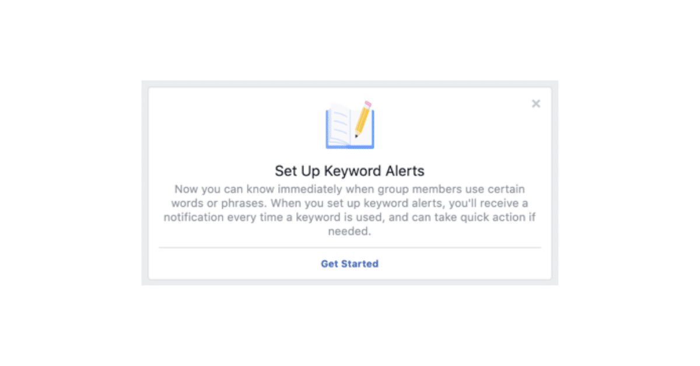Screen dimensions: 700x366
Task: Select the Set Up Keyword Alerts heading
Action: coord(349,171)
